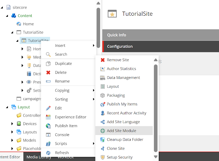Click the green plus Add Site Module icon
219x161 pixels.
click(103, 131)
